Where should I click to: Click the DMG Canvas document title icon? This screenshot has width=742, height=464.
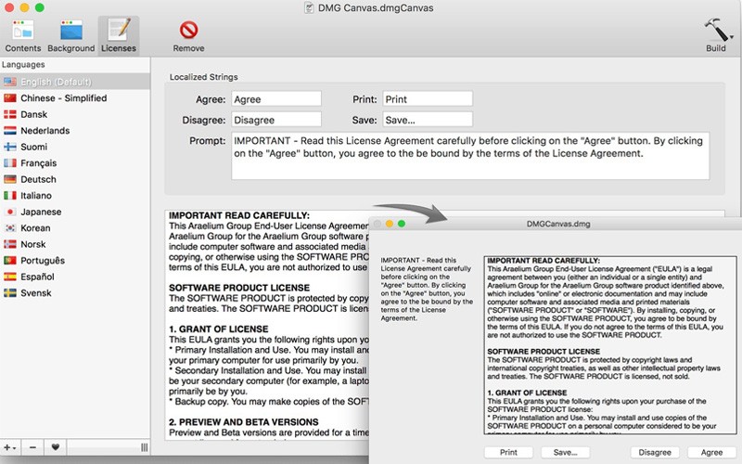309,7
